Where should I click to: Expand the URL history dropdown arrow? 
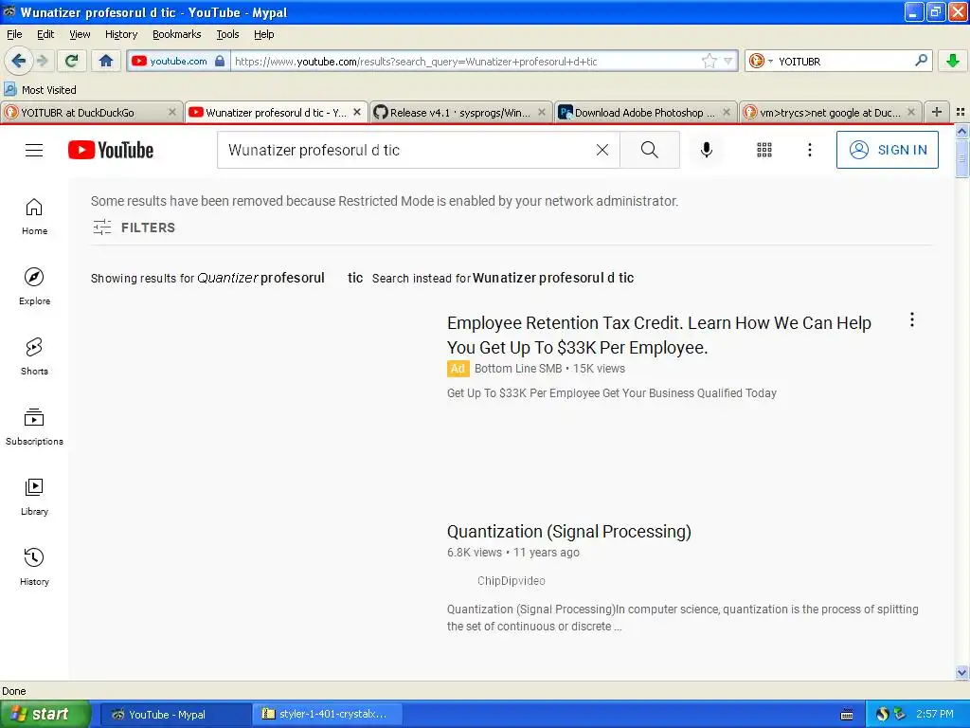click(x=728, y=62)
